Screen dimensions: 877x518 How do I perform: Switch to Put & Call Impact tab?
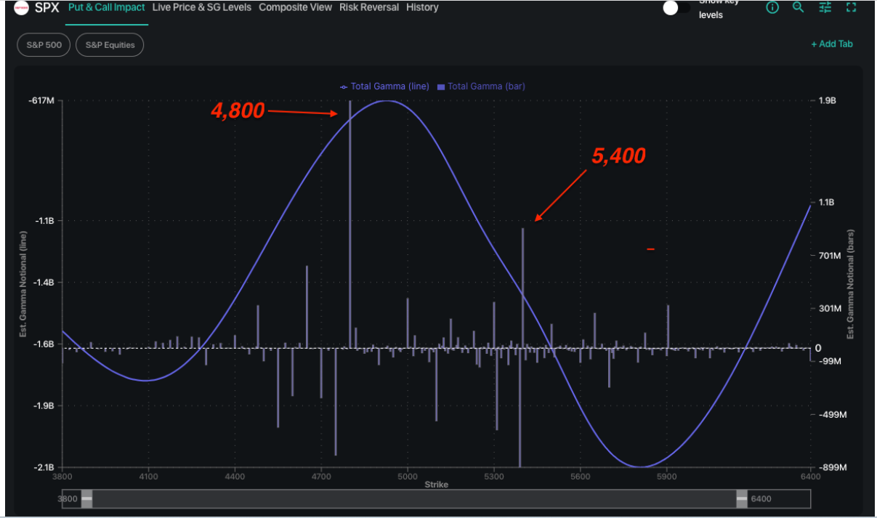coord(107,7)
